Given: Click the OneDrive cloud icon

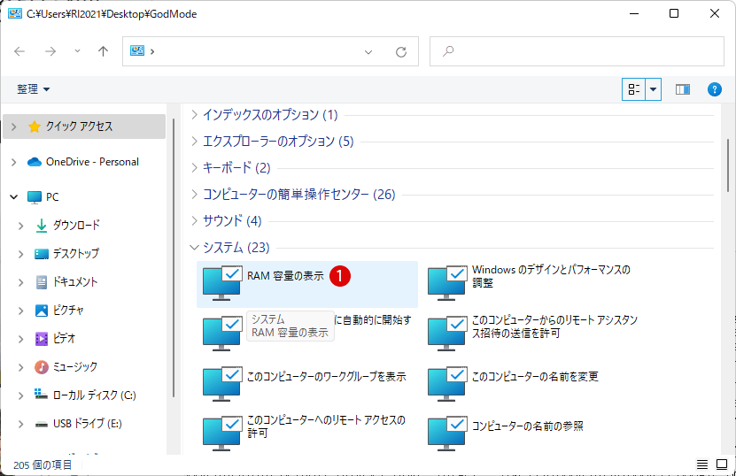Looking at the screenshot, I should (35, 162).
